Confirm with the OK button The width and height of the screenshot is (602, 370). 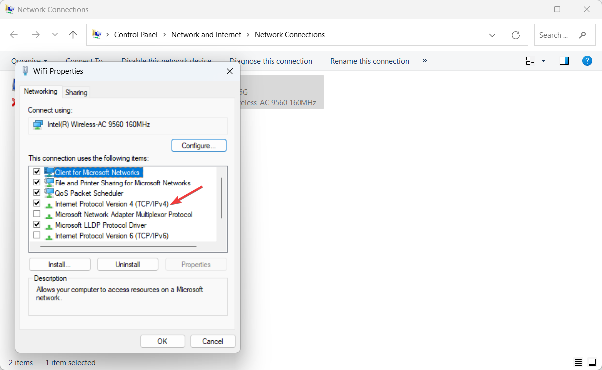(162, 341)
